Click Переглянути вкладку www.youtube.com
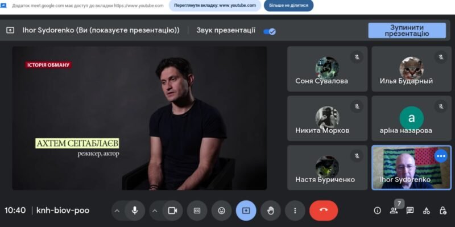Screen dimensions: 455x227 [215, 6]
